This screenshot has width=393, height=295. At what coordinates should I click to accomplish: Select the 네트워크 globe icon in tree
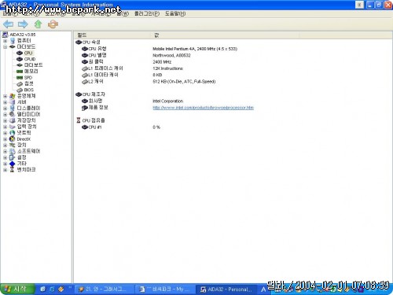coord(13,133)
